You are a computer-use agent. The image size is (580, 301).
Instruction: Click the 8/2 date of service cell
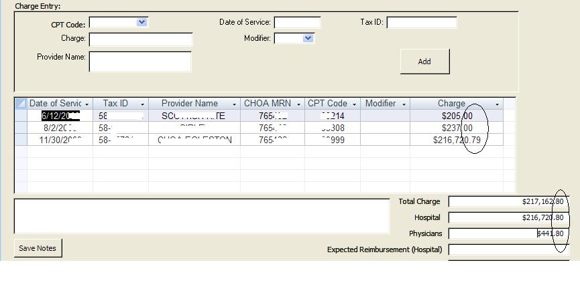coord(60,128)
